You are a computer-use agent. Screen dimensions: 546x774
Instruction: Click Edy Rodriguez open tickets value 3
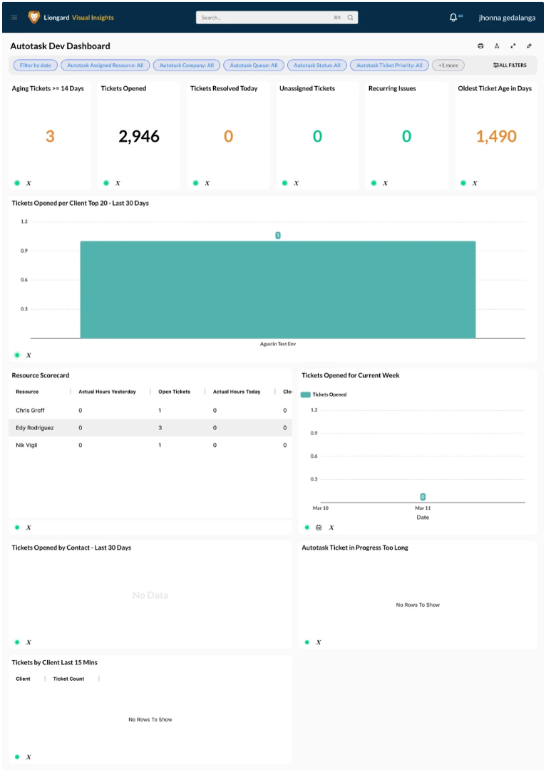tap(160, 428)
